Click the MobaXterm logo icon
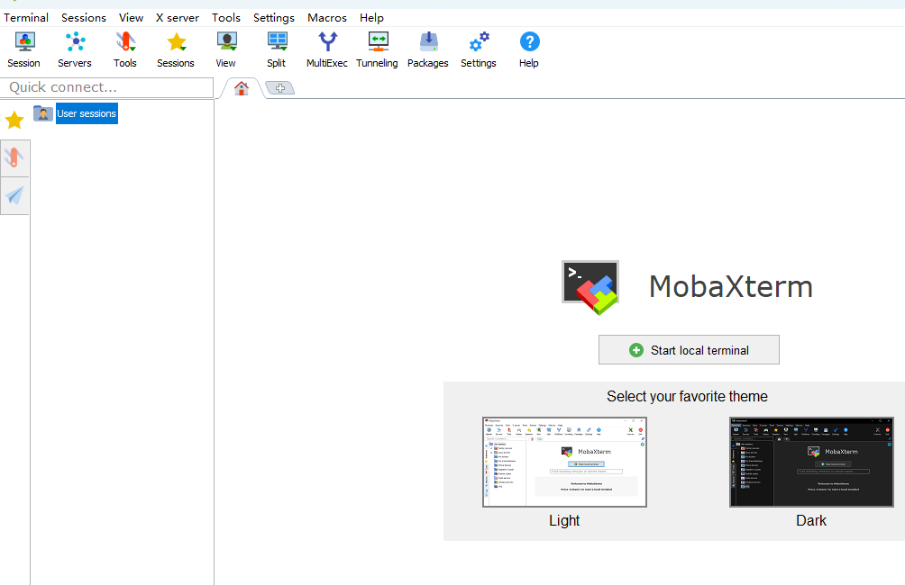 (x=590, y=288)
